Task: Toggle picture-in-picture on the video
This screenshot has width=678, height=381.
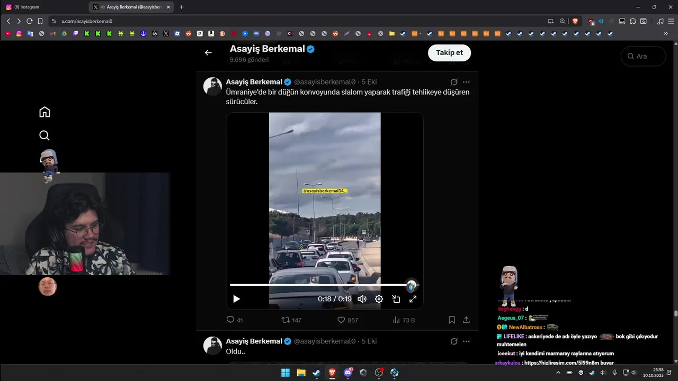Action: (396, 299)
